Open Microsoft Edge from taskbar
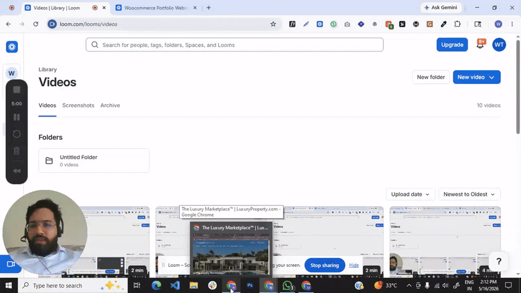Screen dimensions: 521x293 tap(156, 285)
